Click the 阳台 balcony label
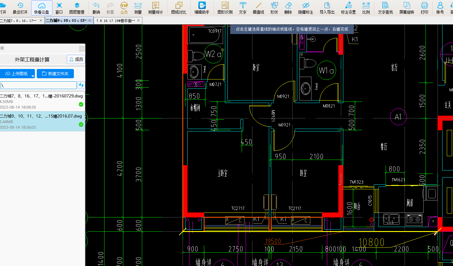The image size is (453, 266). point(357,207)
